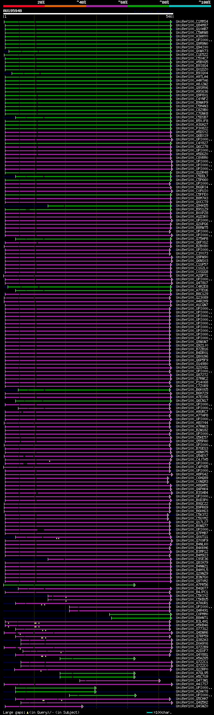This screenshot has height=715, width=214.
Task: View hit UniRef100_C5M4N3
Action: 192,106
